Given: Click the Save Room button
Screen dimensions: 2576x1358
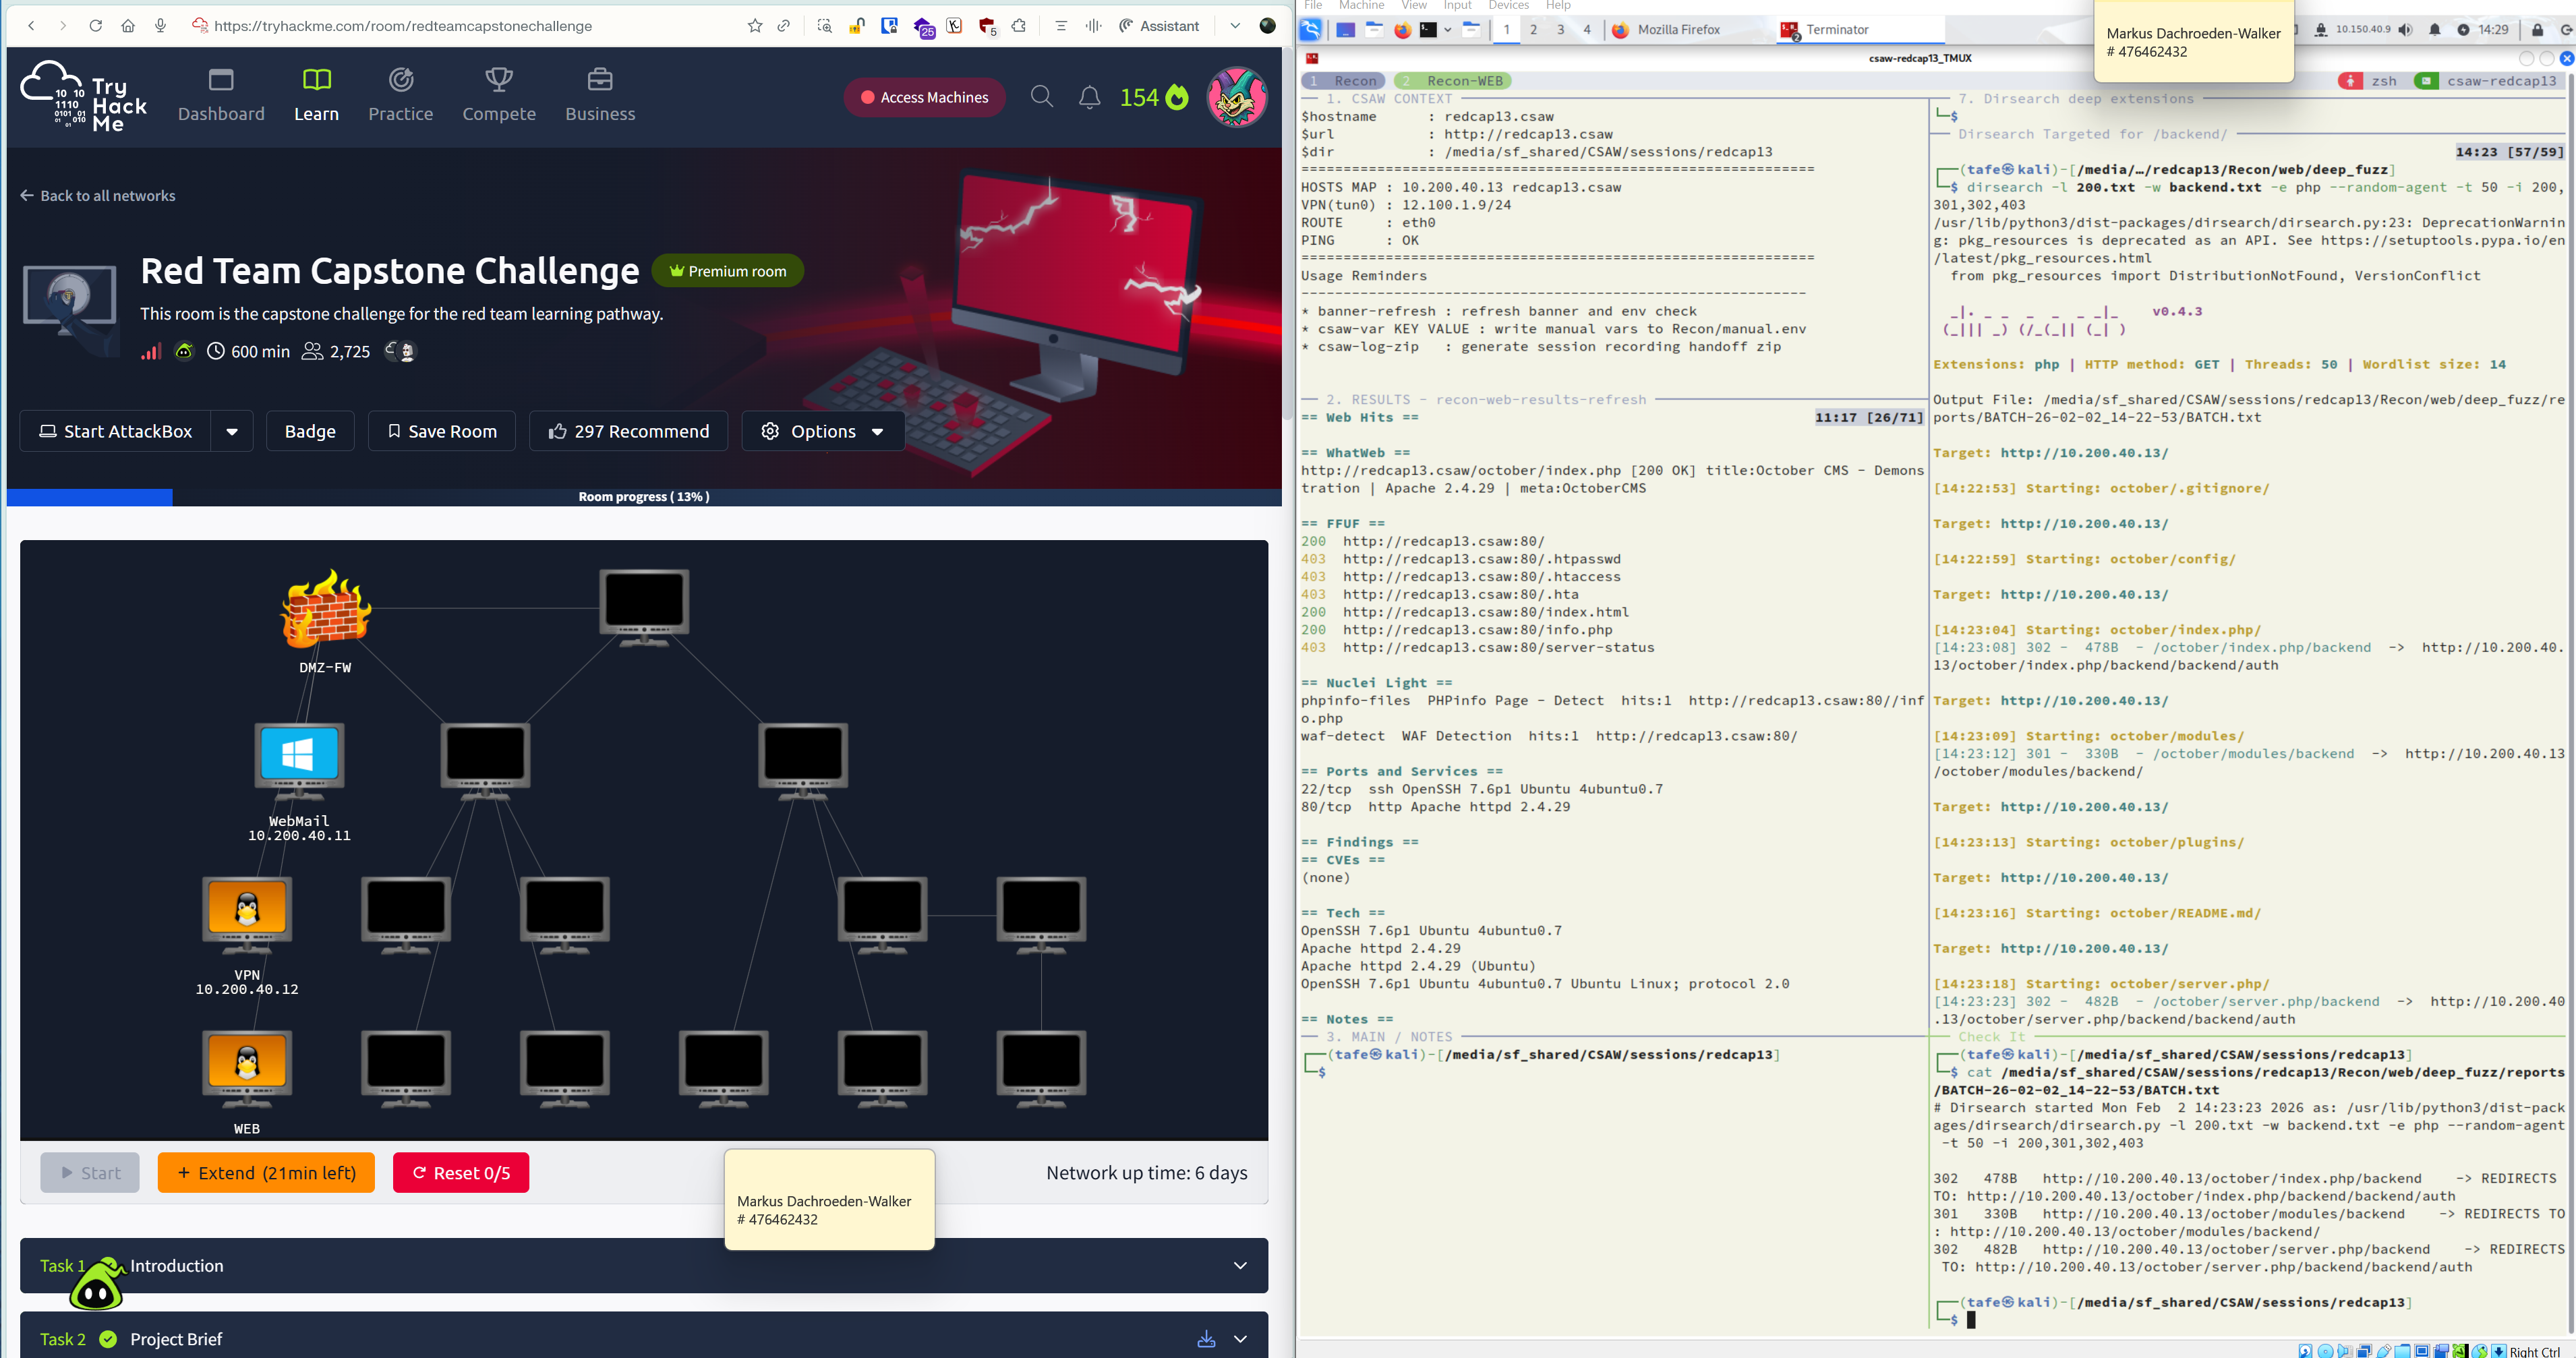Looking at the screenshot, I should pyautogui.click(x=442, y=431).
